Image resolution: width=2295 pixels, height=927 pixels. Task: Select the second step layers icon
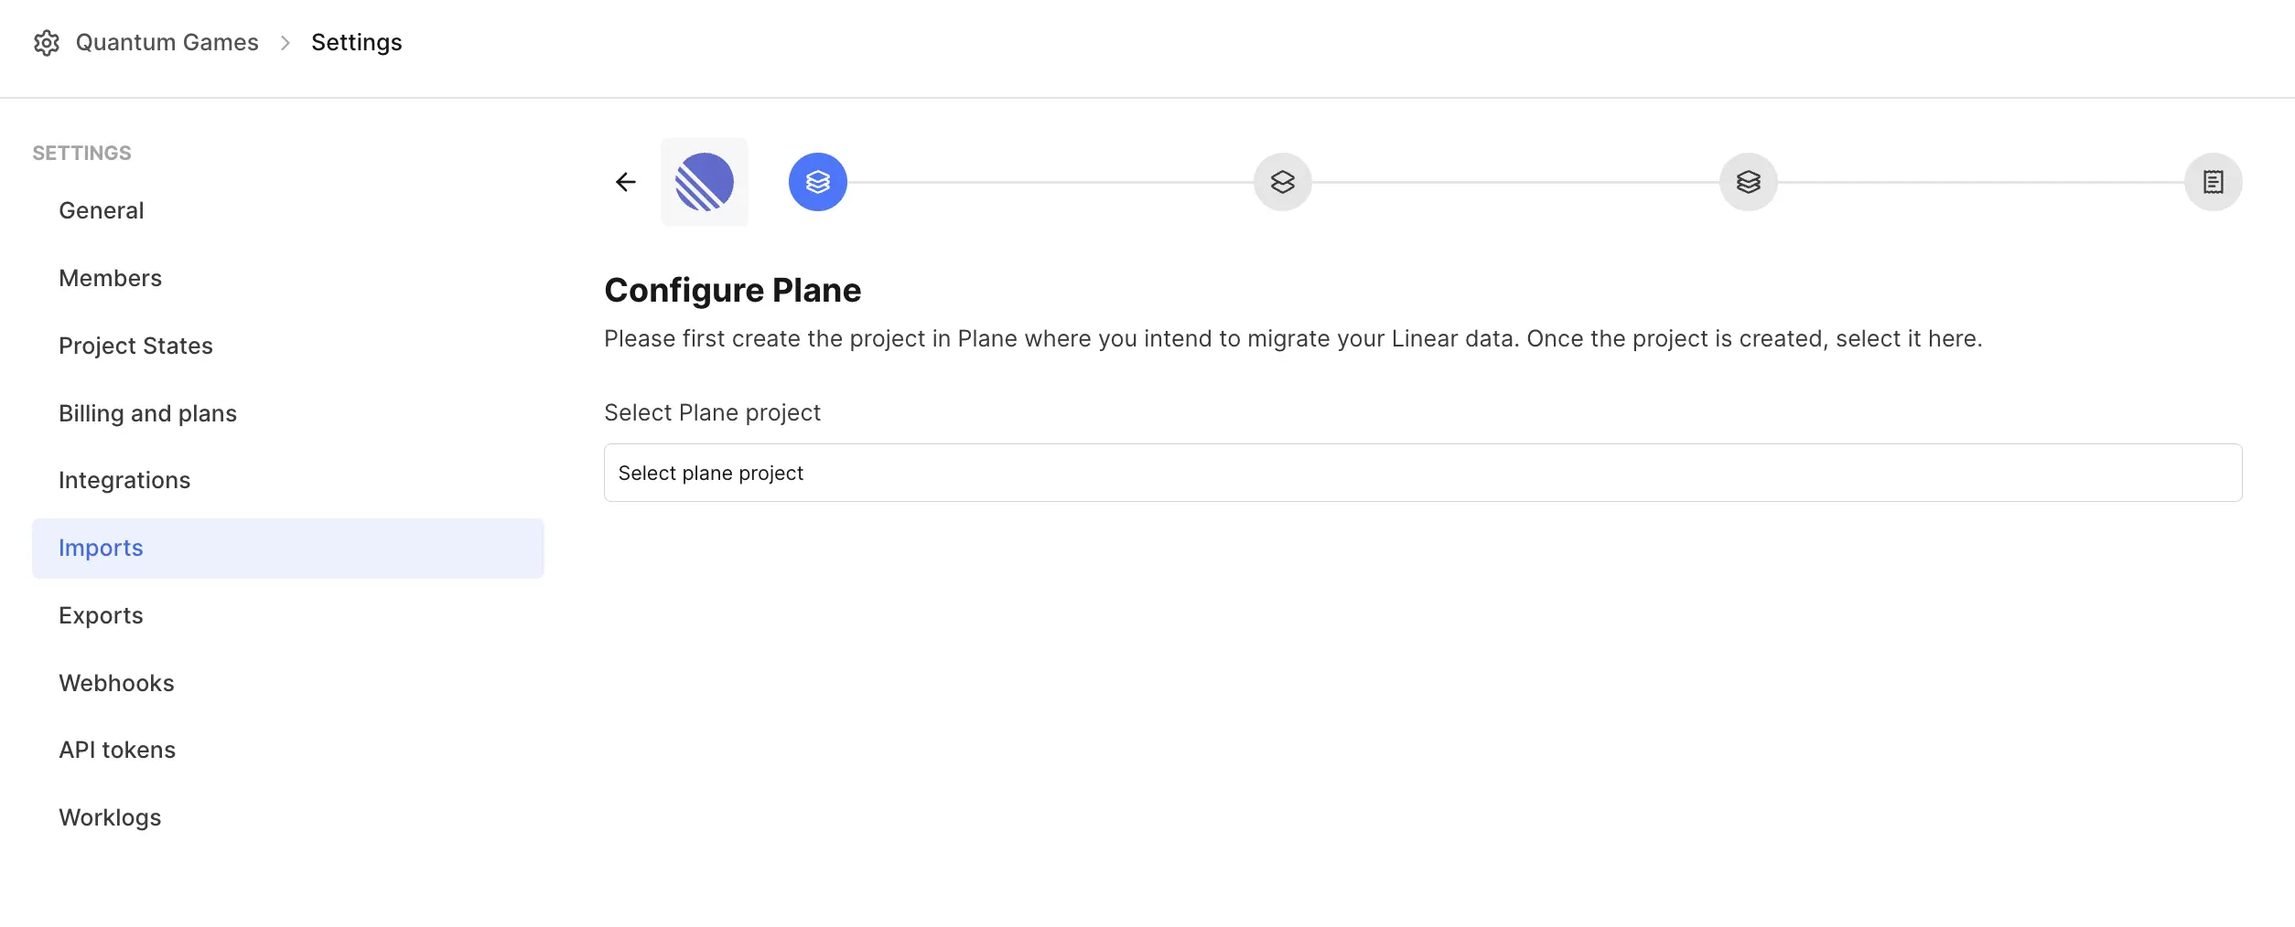1283,182
